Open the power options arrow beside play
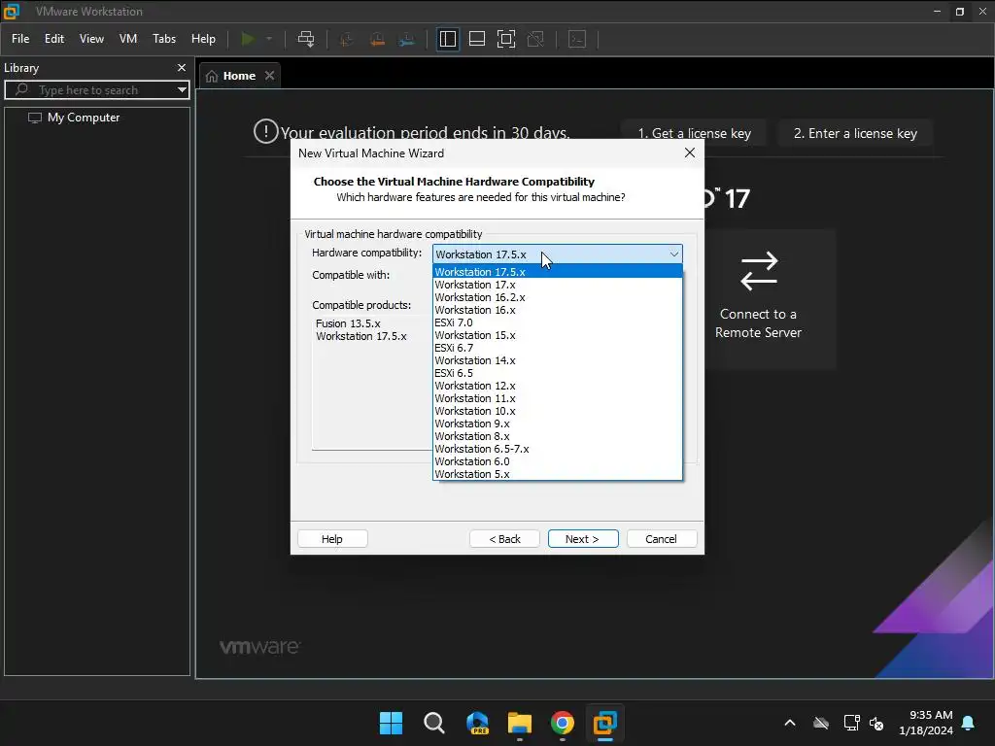The image size is (995, 746). point(269,39)
